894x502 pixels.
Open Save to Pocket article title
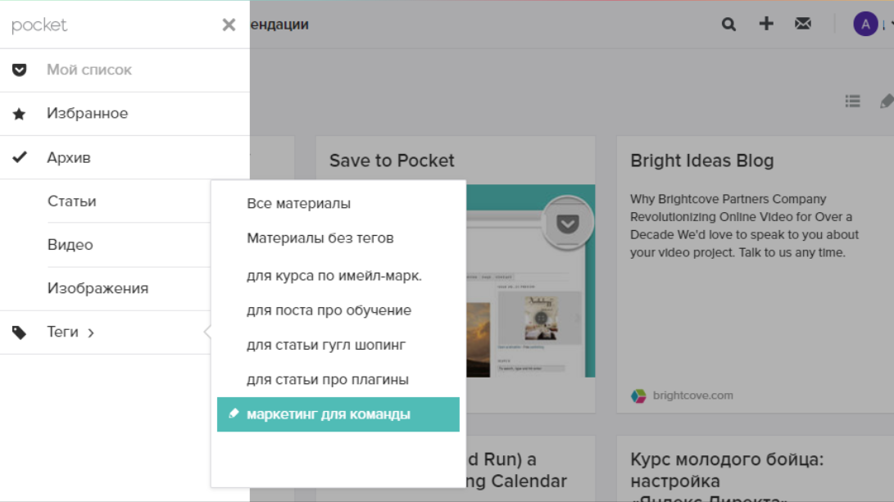[392, 161]
